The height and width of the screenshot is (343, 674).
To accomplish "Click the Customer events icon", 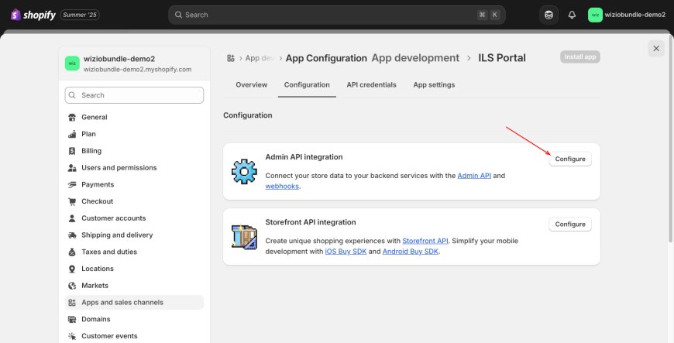I will click(72, 336).
